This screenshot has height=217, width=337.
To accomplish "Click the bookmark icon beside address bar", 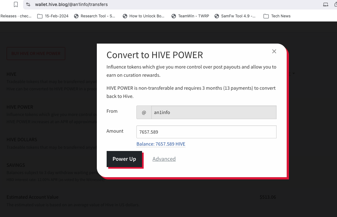I will click(x=16, y=4).
